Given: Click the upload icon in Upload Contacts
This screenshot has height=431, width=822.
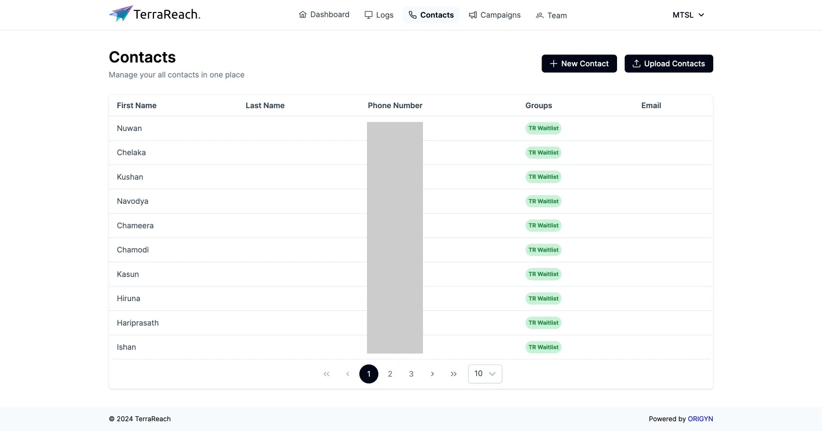Looking at the screenshot, I should coord(637,64).
